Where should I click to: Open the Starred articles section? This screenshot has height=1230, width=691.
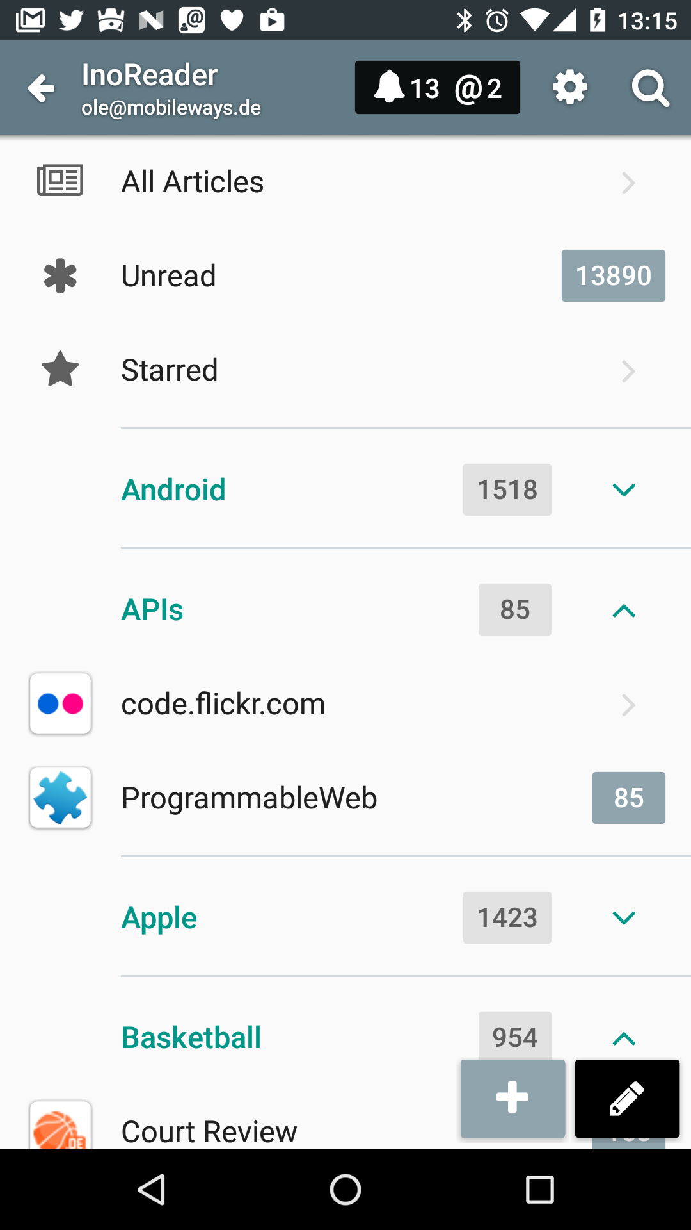(170, 370)
